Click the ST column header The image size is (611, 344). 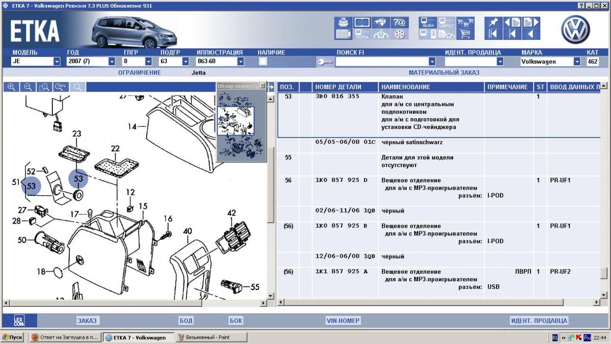click(540, 87)
